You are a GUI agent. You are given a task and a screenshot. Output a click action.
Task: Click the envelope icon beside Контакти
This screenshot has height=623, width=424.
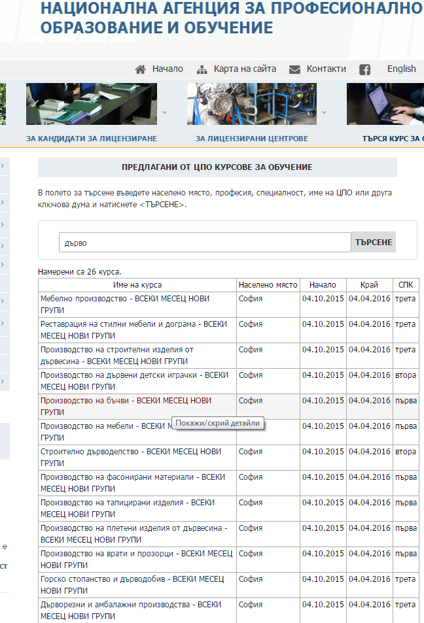click(x=294, y=69)
